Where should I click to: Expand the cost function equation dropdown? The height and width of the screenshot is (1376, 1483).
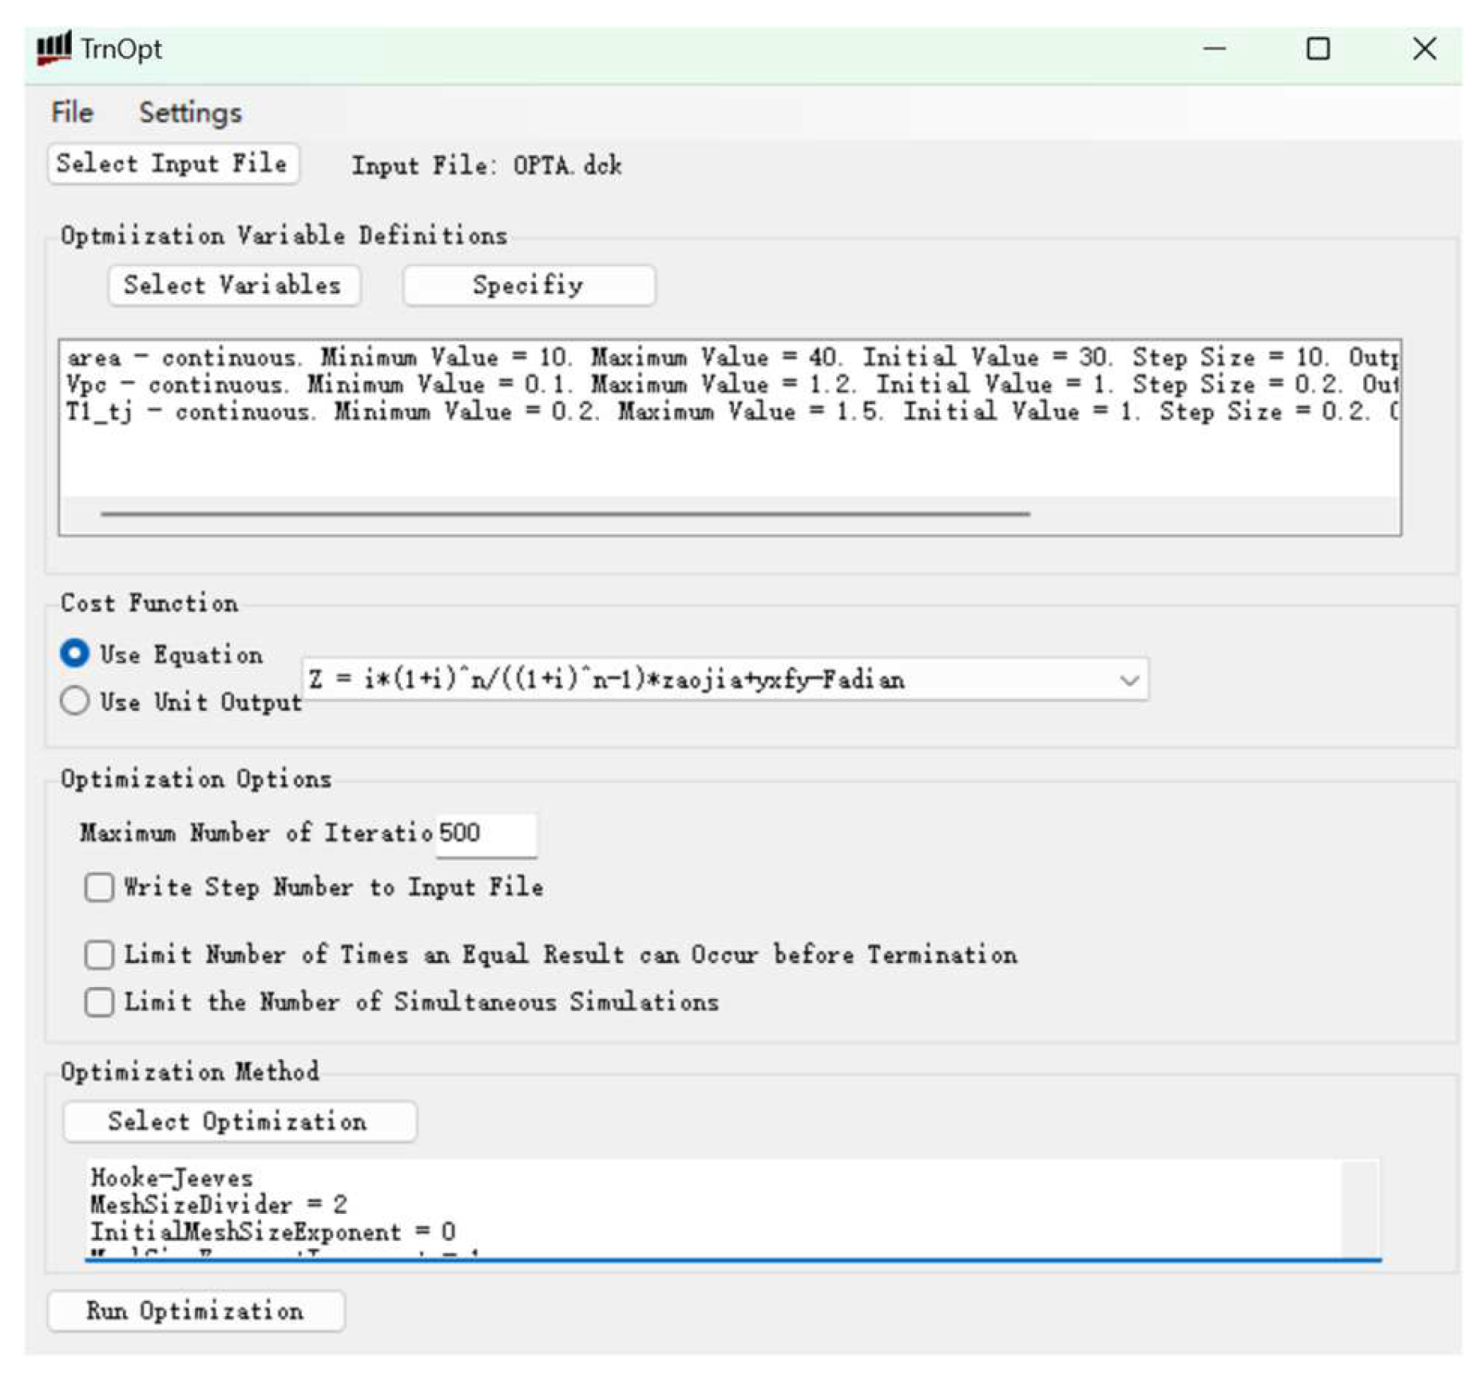[1128, 680]
